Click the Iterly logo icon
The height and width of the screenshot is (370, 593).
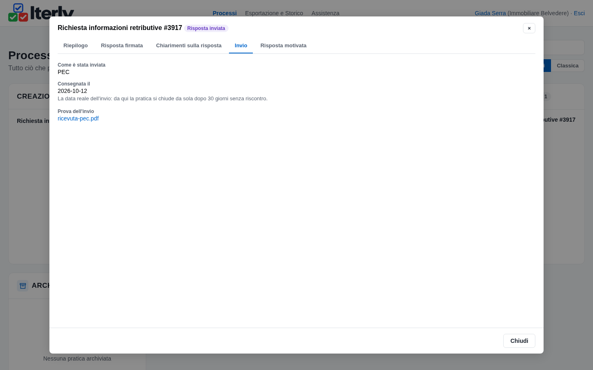tap(18, 12)
